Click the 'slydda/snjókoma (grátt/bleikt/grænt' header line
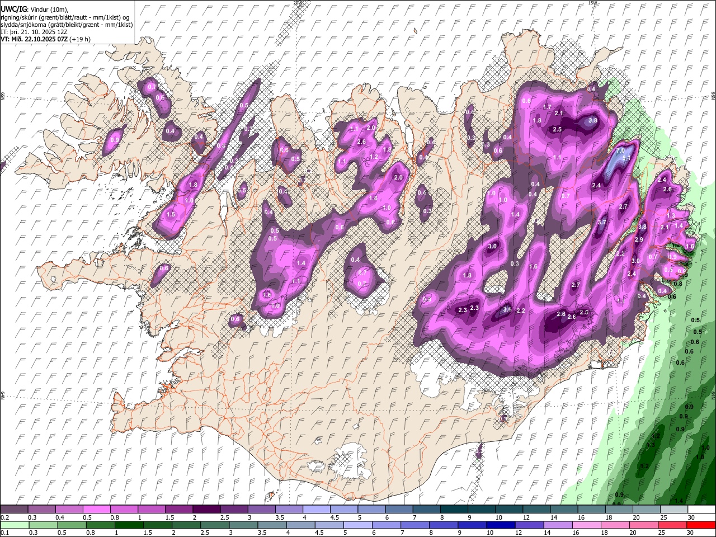Image resolution: width=716 pixels, height=537 pixels. [x=67, y=25]
